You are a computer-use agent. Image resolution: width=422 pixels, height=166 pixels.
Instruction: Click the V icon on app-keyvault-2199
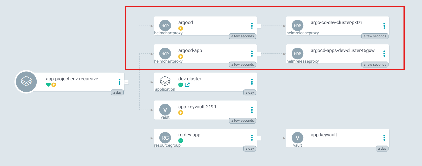coord(165,110)
